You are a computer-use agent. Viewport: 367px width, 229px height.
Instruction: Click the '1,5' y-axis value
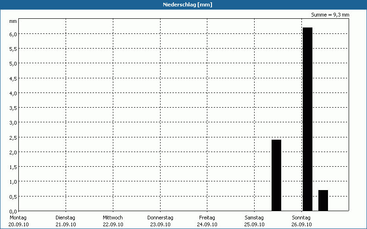pyautogui.click(x=13, y=167)
